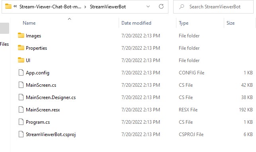Navigate to Stream-Viewer-Chat-Bot-m... breadcrumb

pyautogui.click(x=50, y=7)
